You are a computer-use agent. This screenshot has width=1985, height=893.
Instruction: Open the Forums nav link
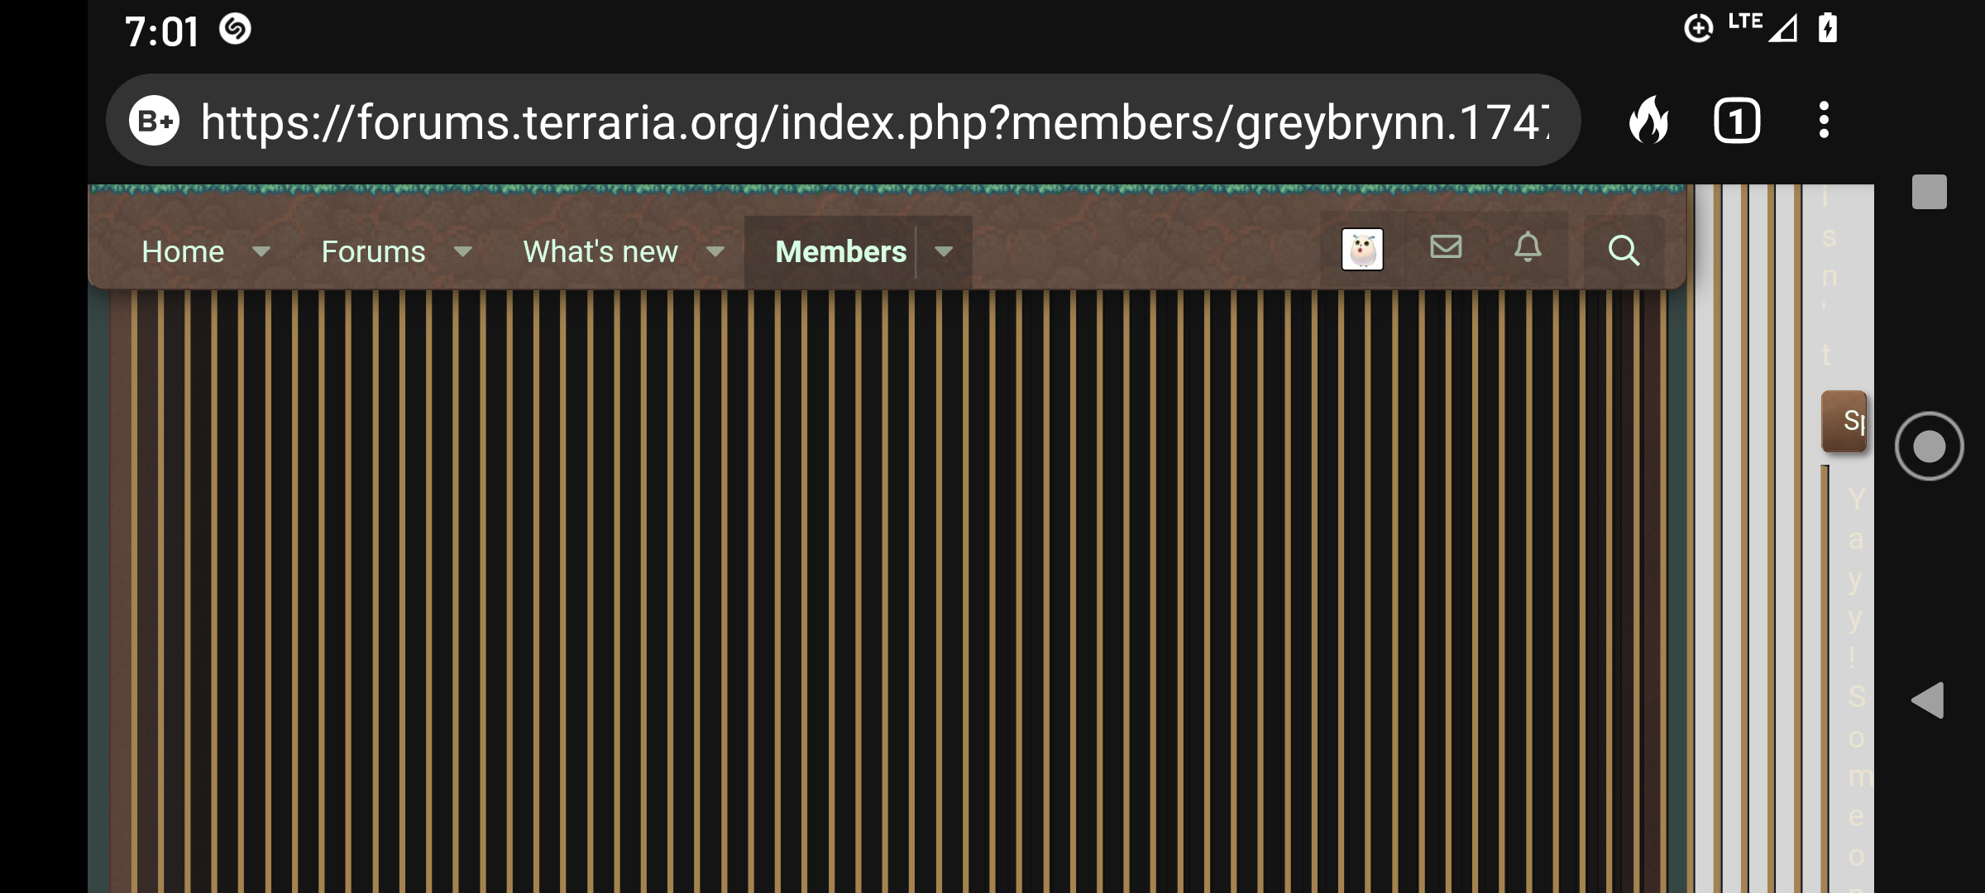(373, 251)
